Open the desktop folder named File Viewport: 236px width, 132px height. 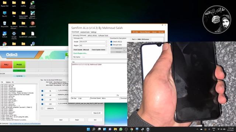click(x=14, y=14)
